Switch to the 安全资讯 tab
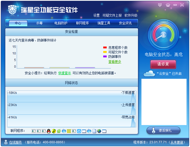This screenshot has width=190, height=147. [125, 23]
